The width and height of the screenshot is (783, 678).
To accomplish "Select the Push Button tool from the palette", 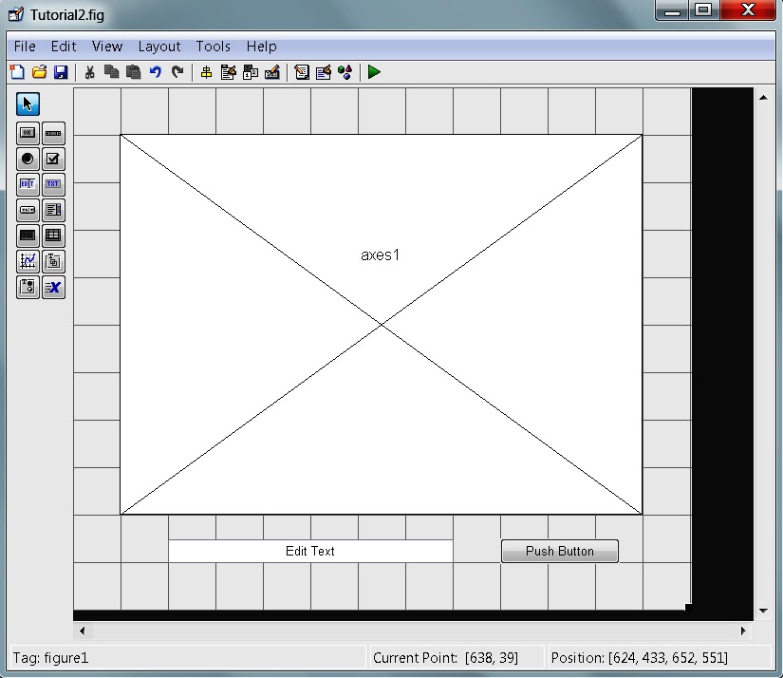I will tap(27, 132).
